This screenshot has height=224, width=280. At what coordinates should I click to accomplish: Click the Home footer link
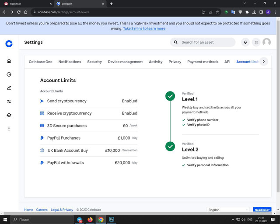pyautogui.click(x=28, y=210)
